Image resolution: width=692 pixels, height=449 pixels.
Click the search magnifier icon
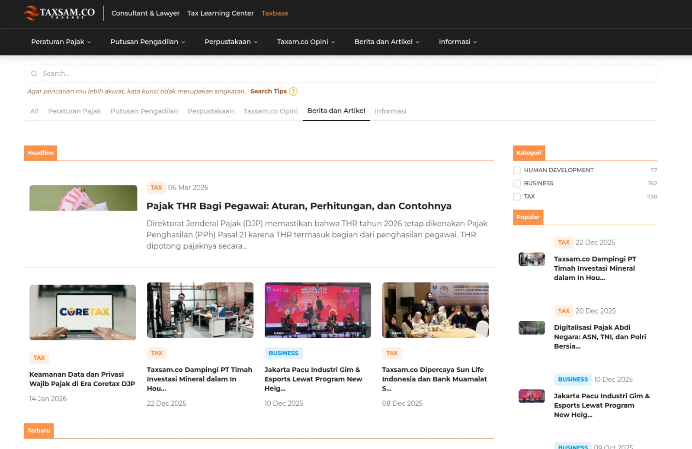(x=34, y=74)
